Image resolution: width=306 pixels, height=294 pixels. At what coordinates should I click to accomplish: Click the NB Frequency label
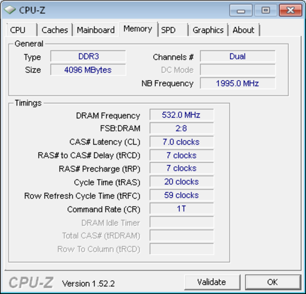pyautogui.click(x=167, y=83)
